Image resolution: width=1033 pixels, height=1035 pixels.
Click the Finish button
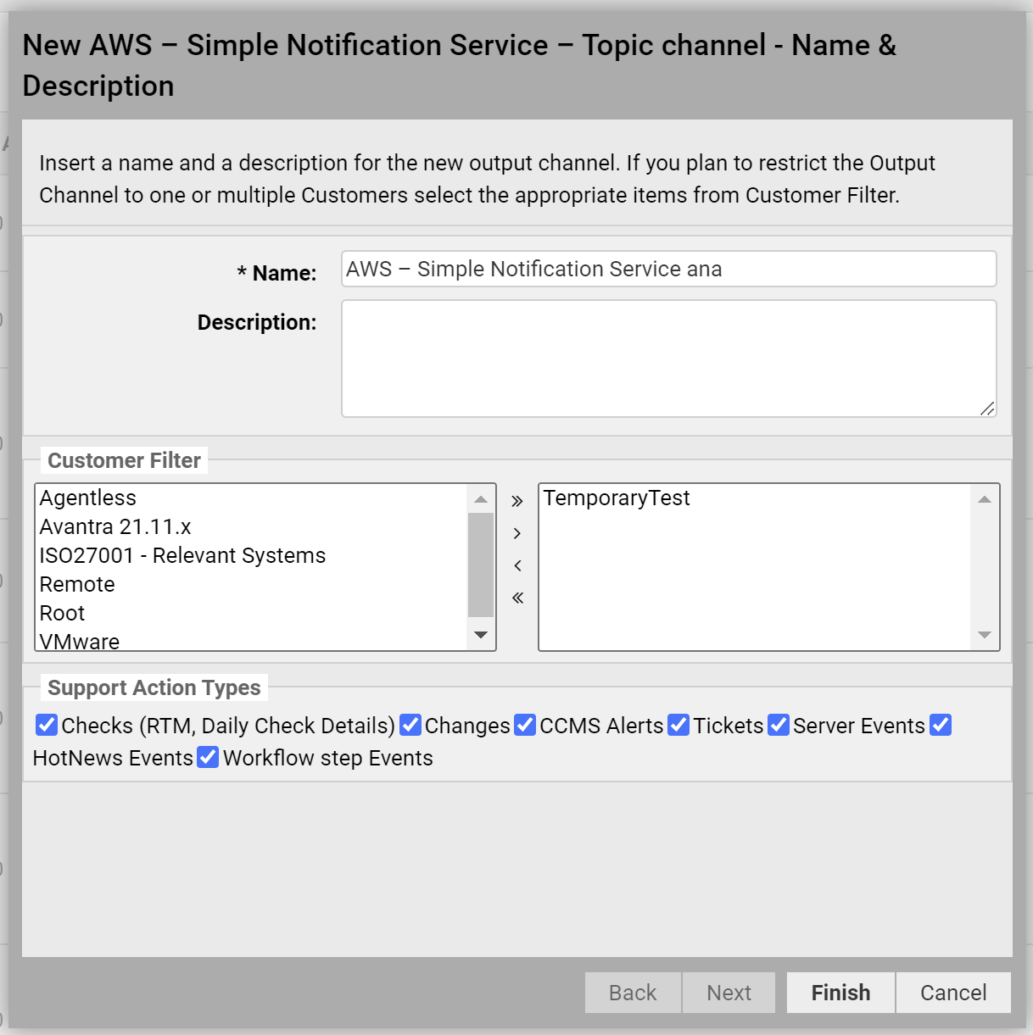point(840,992)
